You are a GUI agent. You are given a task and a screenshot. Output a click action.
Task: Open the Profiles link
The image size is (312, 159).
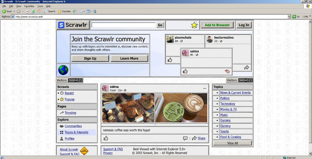coord(69,139)
